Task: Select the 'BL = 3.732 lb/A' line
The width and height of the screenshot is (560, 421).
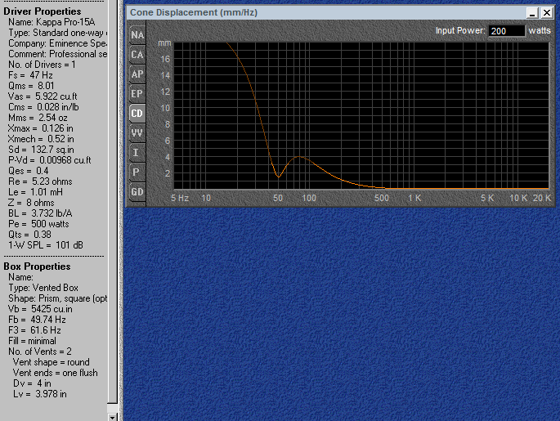Action: (40, 213)
